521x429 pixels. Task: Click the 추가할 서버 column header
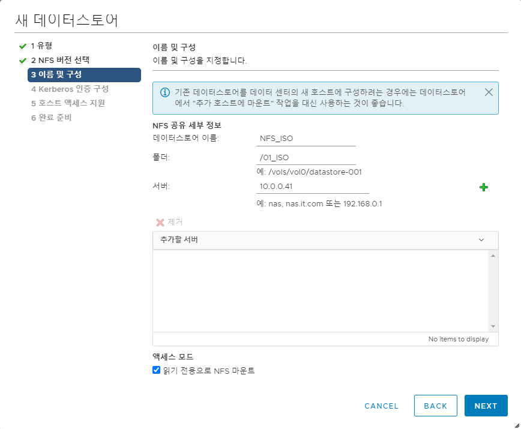click(325, 240)
